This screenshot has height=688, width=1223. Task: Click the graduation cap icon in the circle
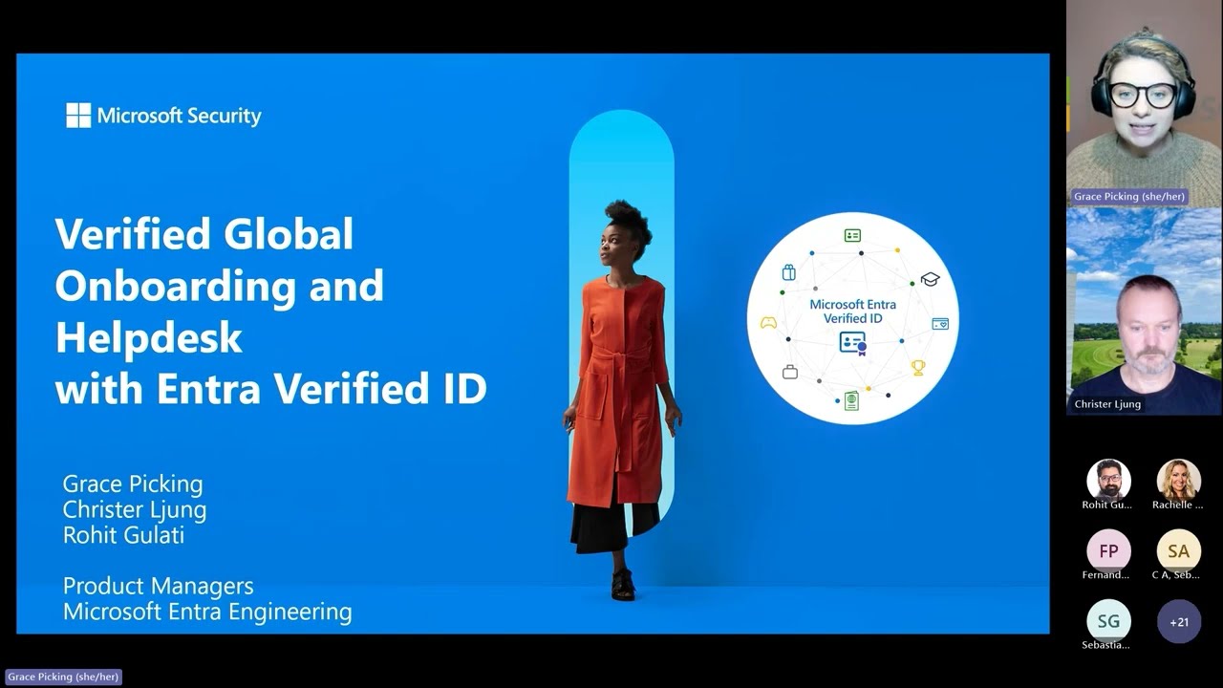930,279
